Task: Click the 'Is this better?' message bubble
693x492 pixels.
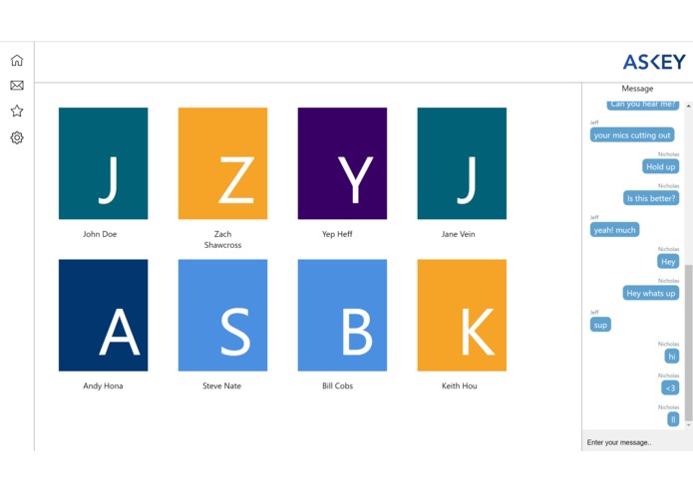Action: (651, 198)
